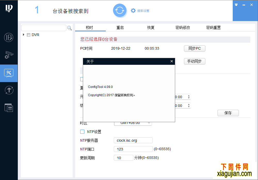
Task: Open the 搜索设置 link
Action: coord(143,11)
